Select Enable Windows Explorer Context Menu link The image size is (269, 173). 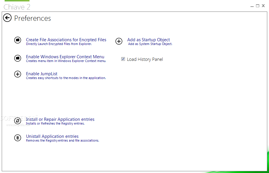pos(65,57)
